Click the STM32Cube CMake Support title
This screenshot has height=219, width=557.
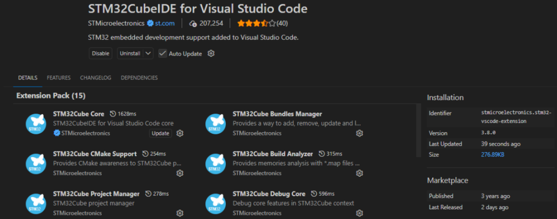(x=95, y=154)
